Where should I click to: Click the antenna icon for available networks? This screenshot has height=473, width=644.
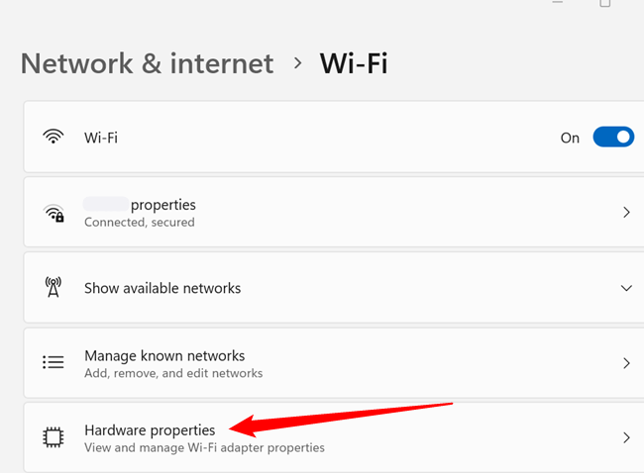click(x=54, y=288)
